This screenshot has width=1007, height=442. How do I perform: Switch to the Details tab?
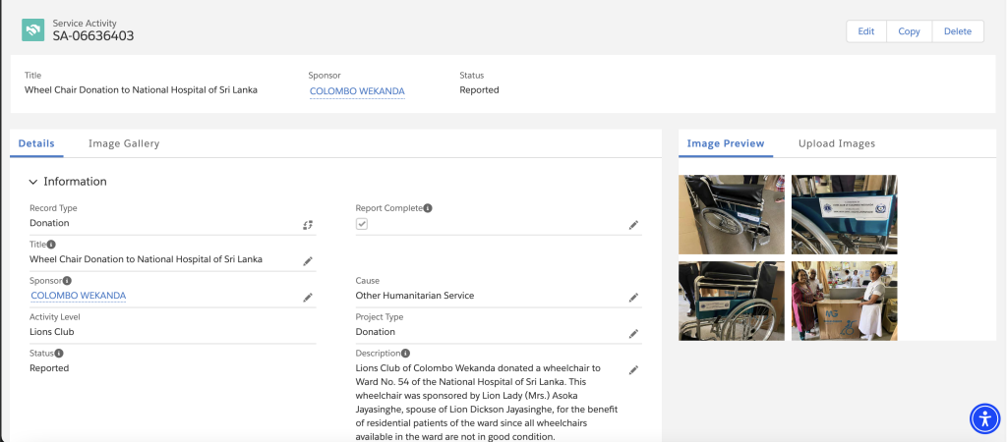point(36,143)
